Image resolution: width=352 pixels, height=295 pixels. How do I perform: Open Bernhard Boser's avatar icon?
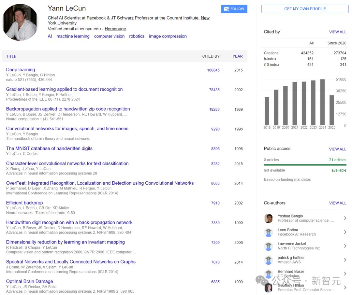(268, 274)
